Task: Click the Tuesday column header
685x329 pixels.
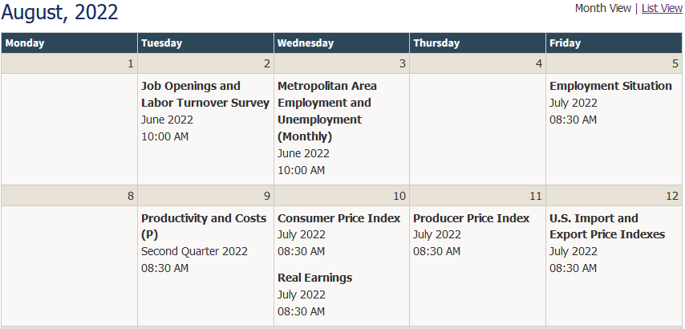Action: (x=206, y=43)
